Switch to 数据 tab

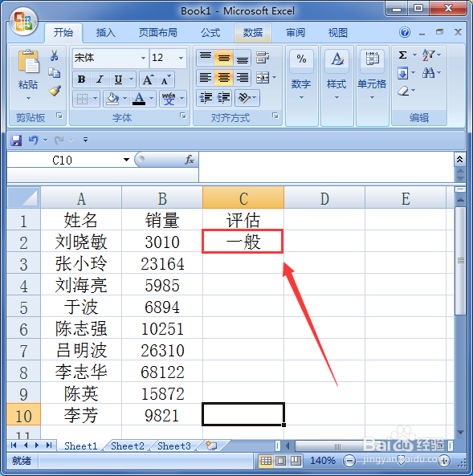[x=253, y=32]
